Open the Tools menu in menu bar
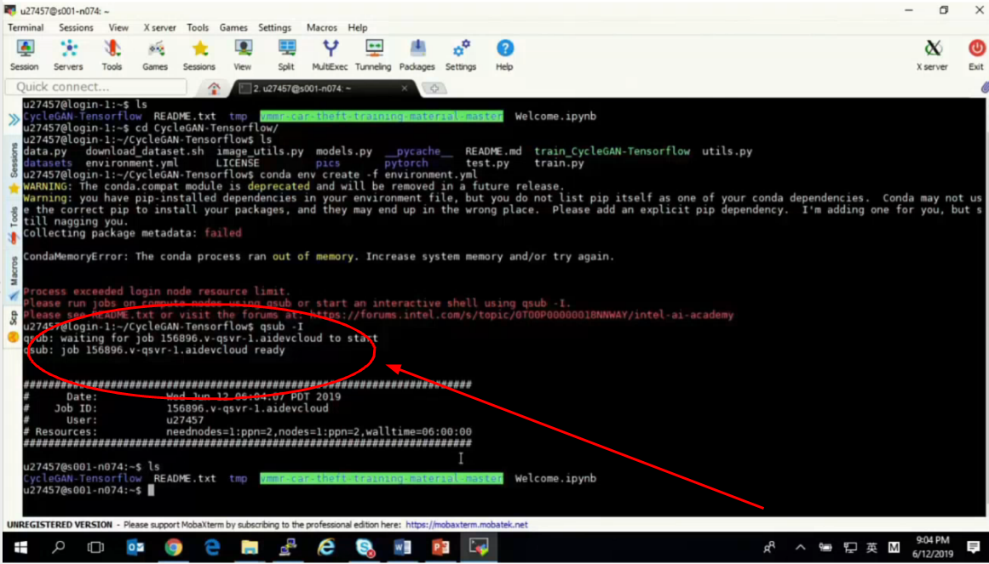The width and height of the screenshot is (989, 564). [198, 28]
